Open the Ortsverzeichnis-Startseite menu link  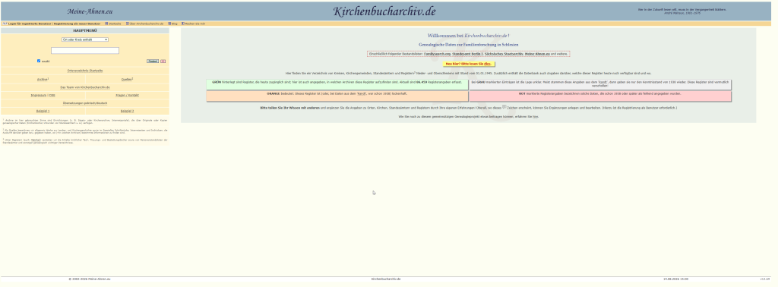coord(85,71)
